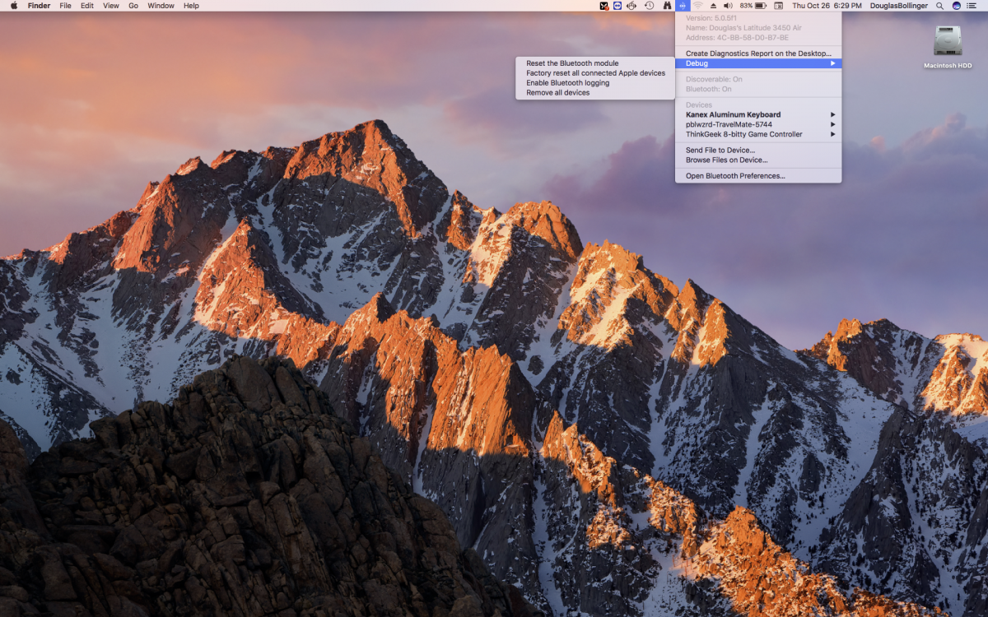
Task: Click the eject icon in the menu bar
Action: coord(713,6)
